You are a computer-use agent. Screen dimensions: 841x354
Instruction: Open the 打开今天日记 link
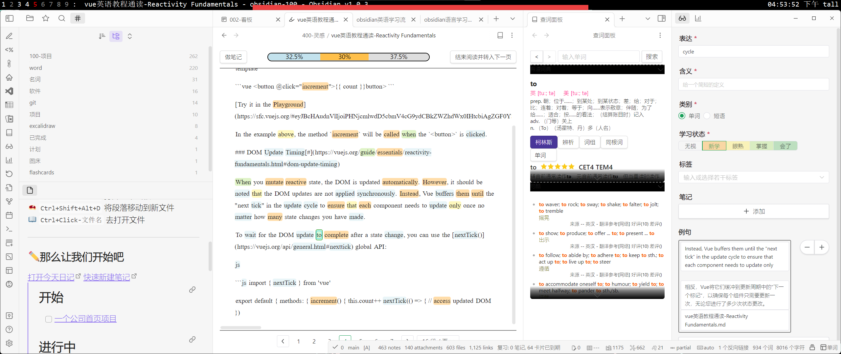[x=51, y=277]
